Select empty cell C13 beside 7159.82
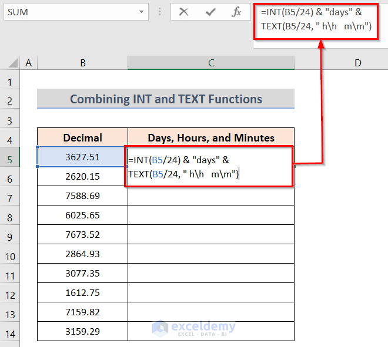Screen dimensions: 388x347 (x=211, y=312)
